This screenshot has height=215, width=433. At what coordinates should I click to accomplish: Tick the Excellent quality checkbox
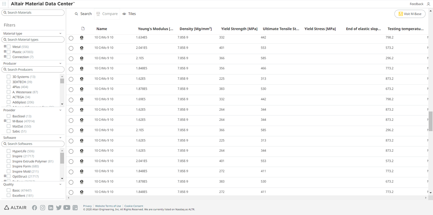click(9, 196)
